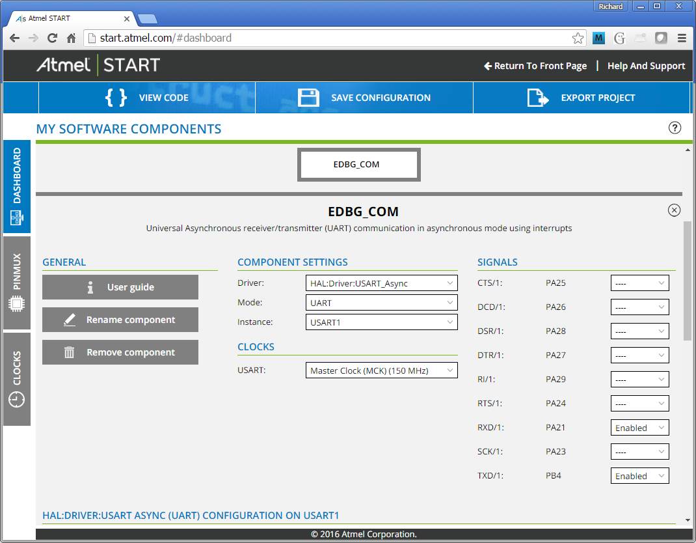The width and height of the screenshot is (696, 543).
Task: Click the Richard profile button
Action: [611, 7]
